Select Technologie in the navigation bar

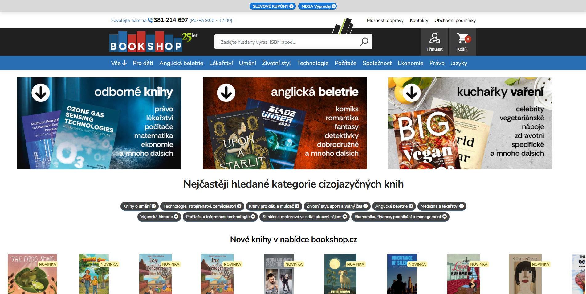point(312,63)
